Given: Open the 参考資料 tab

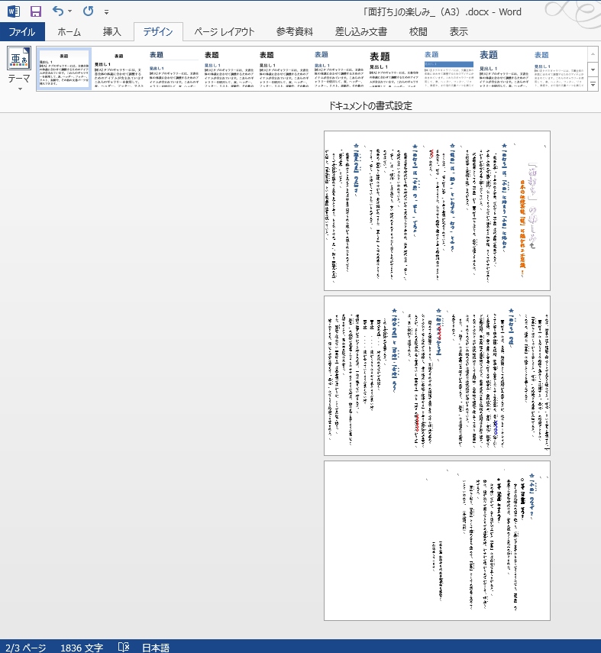Looking at the screenshot, I should tap(295, 32).
